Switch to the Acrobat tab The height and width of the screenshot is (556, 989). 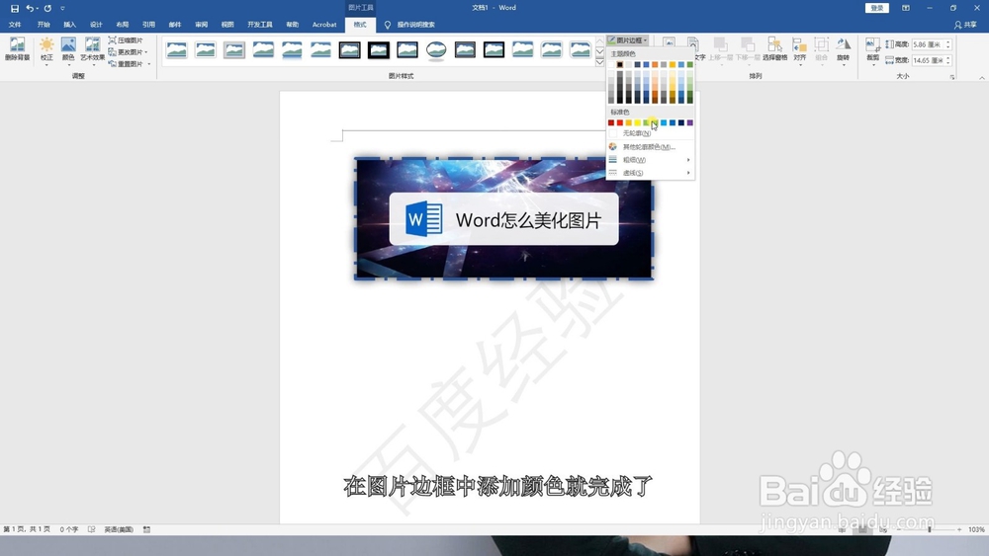(324, 25)
